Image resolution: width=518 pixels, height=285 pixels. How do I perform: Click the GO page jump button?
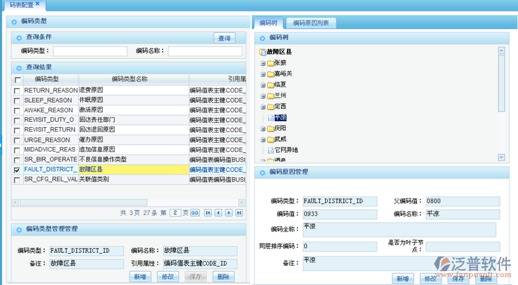tap(194, 212)
